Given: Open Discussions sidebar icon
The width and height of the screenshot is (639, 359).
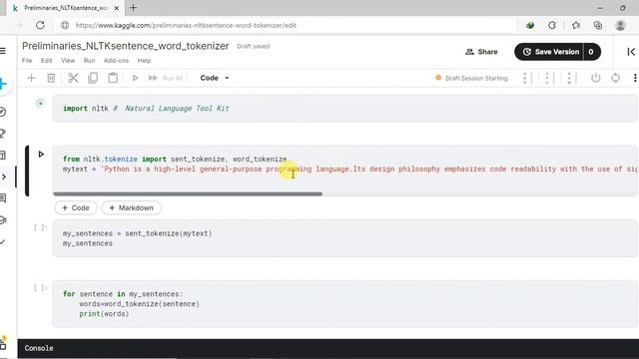Looking at the screenshot, I should pyautogui.click(x=3, y=198).
